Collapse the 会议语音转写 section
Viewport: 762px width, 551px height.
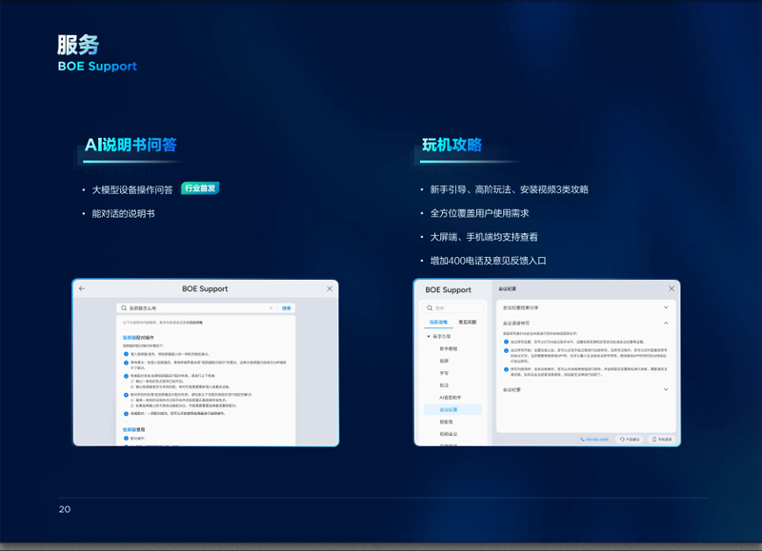click(x=666, y=324)
